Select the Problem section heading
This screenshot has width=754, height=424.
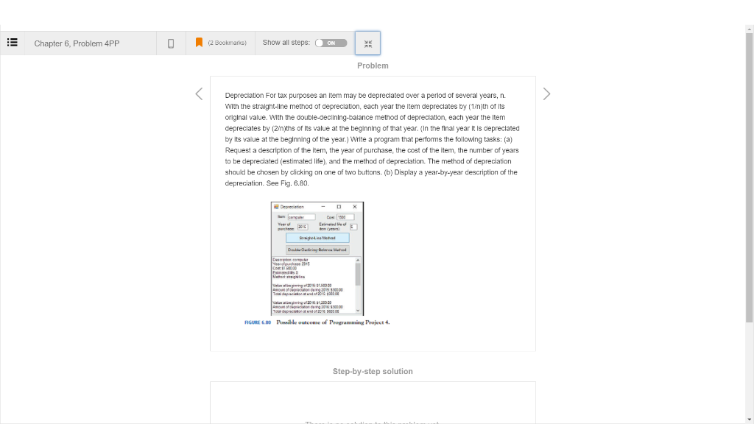373,66
